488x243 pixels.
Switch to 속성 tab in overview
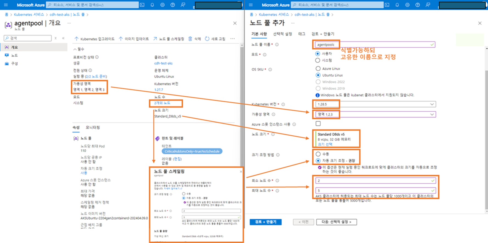76,127
